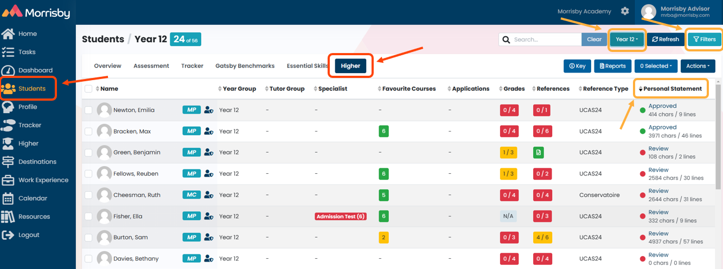The width and height of the screenshot is (723, 269).
Task: Click Burton, Sam's user-shield icon
Action: pyautogui.click(x=209, y=238)
